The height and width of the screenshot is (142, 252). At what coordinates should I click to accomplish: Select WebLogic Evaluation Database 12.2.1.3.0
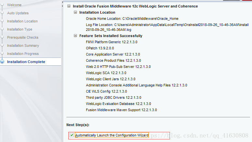tap(119, 104)
